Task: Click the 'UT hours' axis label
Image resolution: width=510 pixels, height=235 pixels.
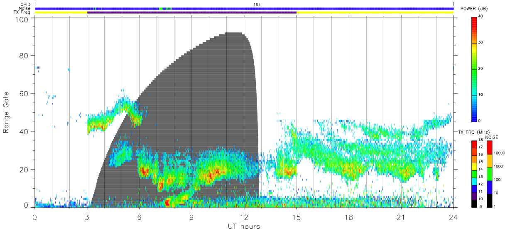Action: click(x=243, y=227)
